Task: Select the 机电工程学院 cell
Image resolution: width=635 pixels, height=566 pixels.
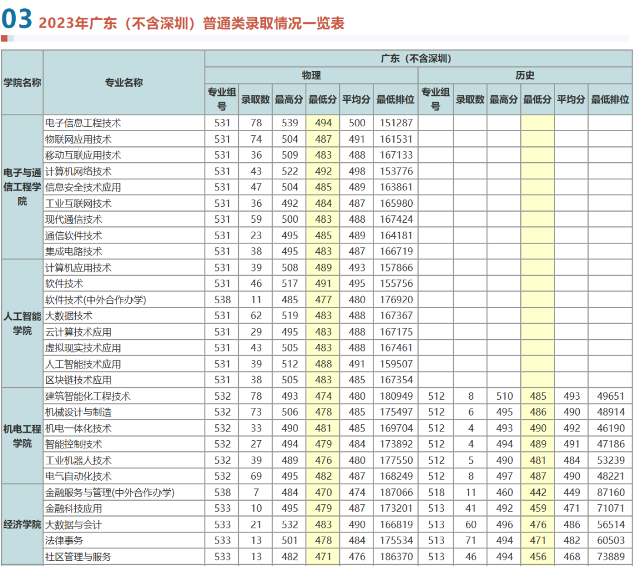Action: [x=22, y=436]
